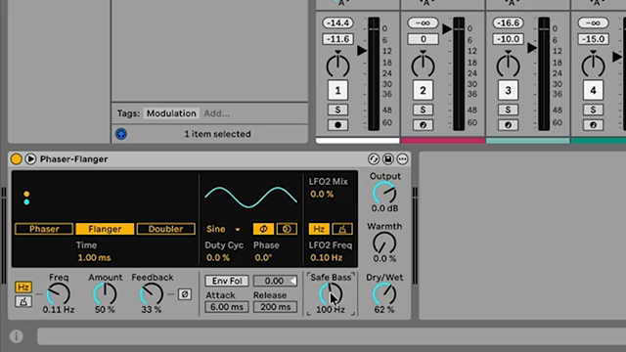
Task: Click the LFO2 Freq 0.10 Hz value
Action: pyautogui.click(x=326, y=258)
